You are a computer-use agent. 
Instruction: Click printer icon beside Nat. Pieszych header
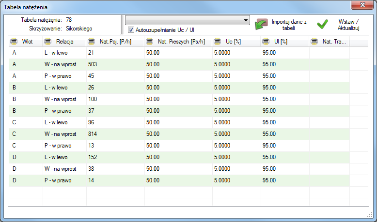[150, 41]
